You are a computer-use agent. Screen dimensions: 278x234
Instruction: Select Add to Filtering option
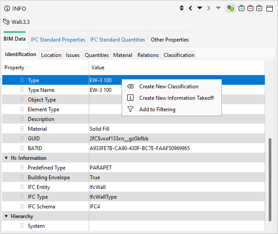pyautogui.click(x=157, y=109)
